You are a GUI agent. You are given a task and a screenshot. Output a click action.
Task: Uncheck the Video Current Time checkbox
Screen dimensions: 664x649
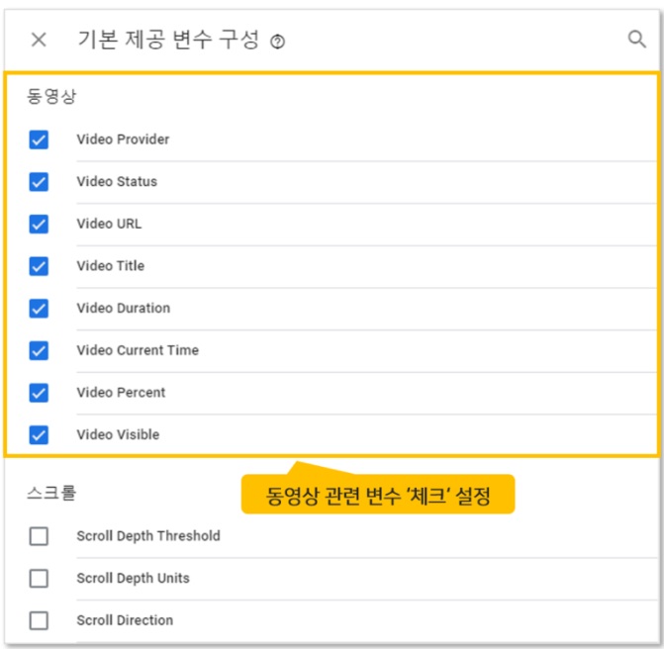click(39, 350)
